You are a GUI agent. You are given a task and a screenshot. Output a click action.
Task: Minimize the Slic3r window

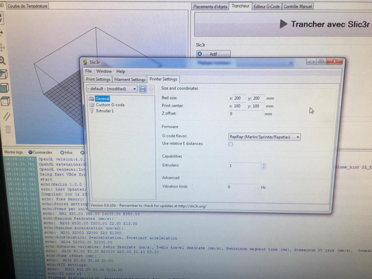311,61
